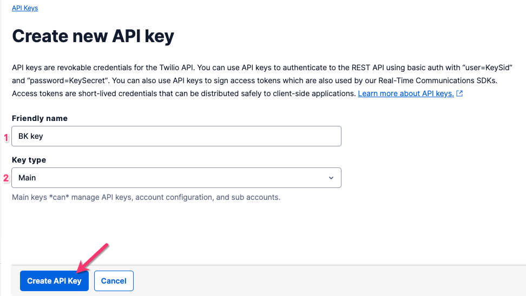Click the pink number 2 marker
This screenshot has width=526, height=296.
(6, 178)
